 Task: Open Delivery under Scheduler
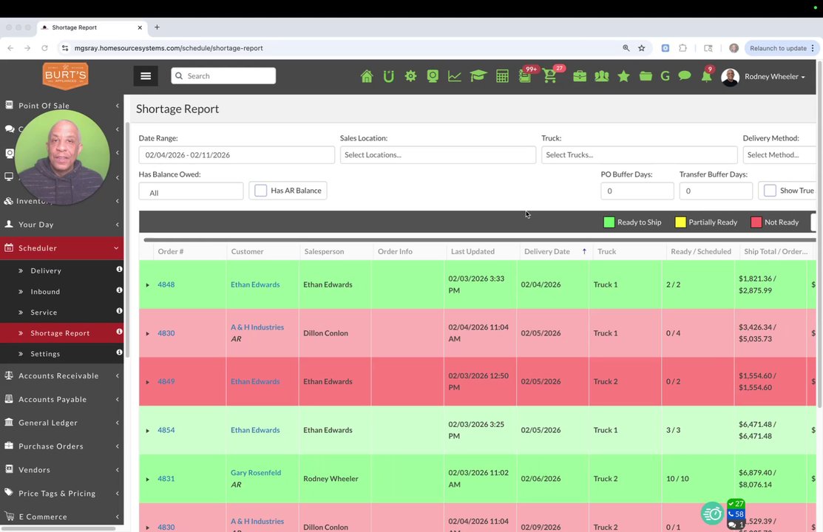tap(46, 270)
